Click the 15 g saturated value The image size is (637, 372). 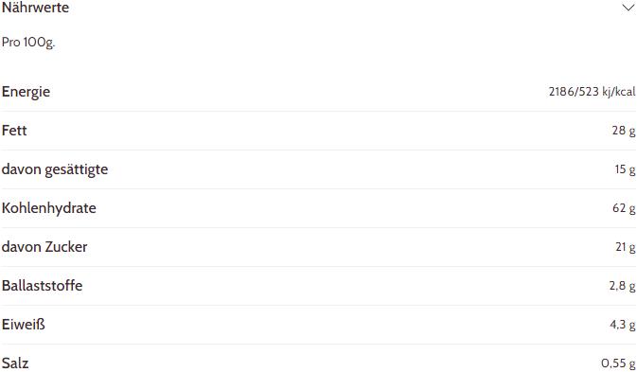[625, 168]
